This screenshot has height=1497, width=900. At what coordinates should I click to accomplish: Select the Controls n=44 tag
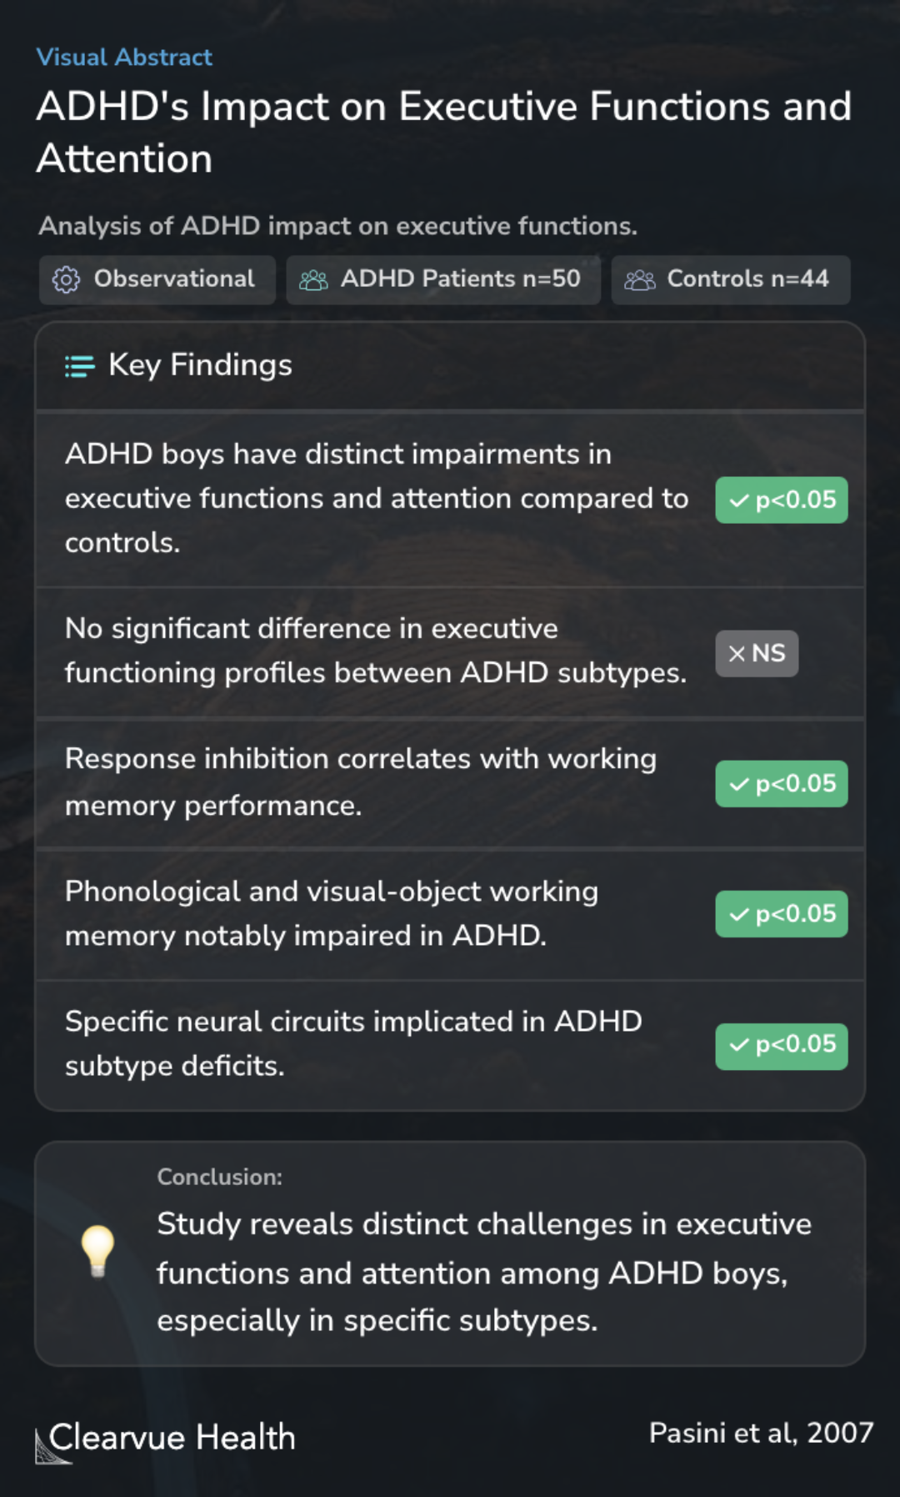click(731, 279)
